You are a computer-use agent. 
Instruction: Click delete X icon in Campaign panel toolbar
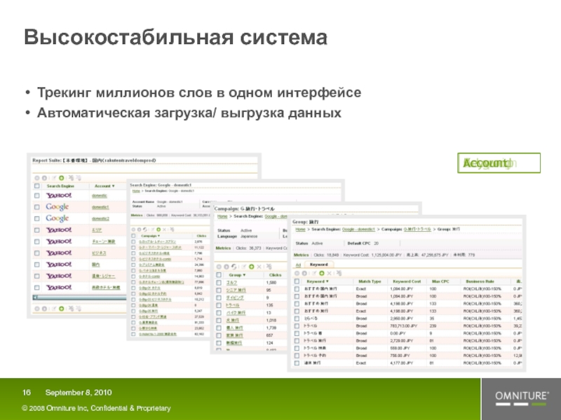(x=259, y=267)
